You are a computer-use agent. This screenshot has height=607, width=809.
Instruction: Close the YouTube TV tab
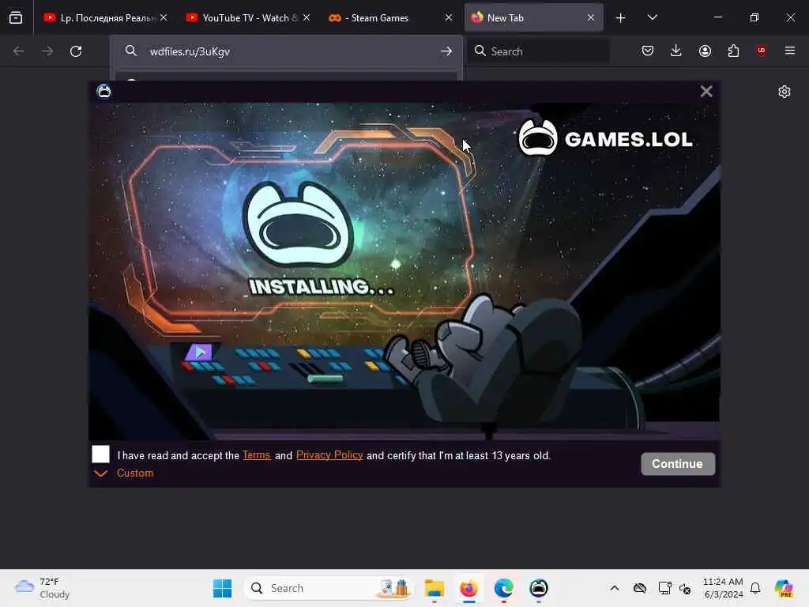tap(307, 17)
